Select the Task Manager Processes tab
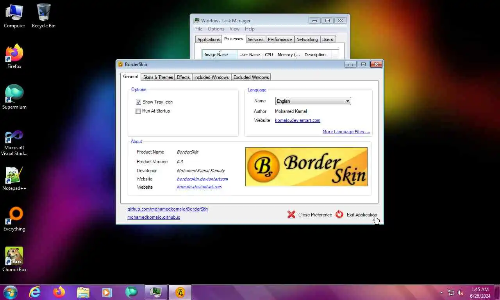Image resolution: width=500 pixels, height=300 pixels. point(234,39)
